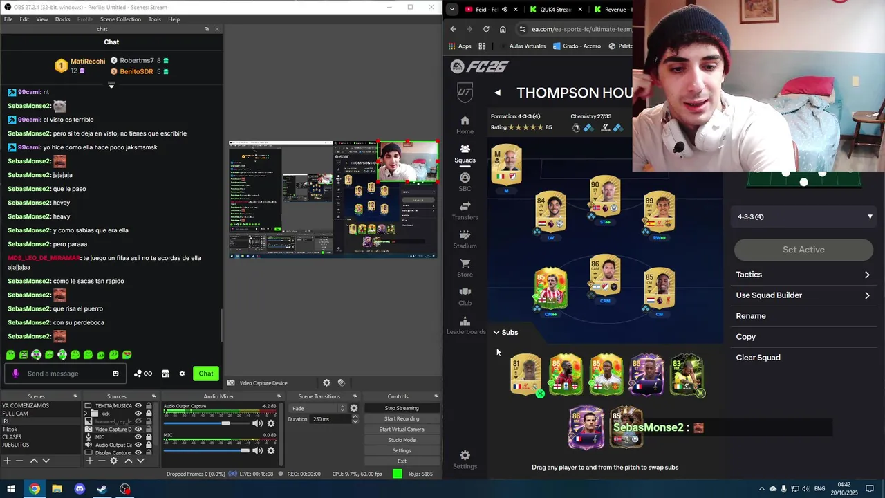Open the OBS Docks menu
The image size is (885, 498).
click(x=63, y=19)
